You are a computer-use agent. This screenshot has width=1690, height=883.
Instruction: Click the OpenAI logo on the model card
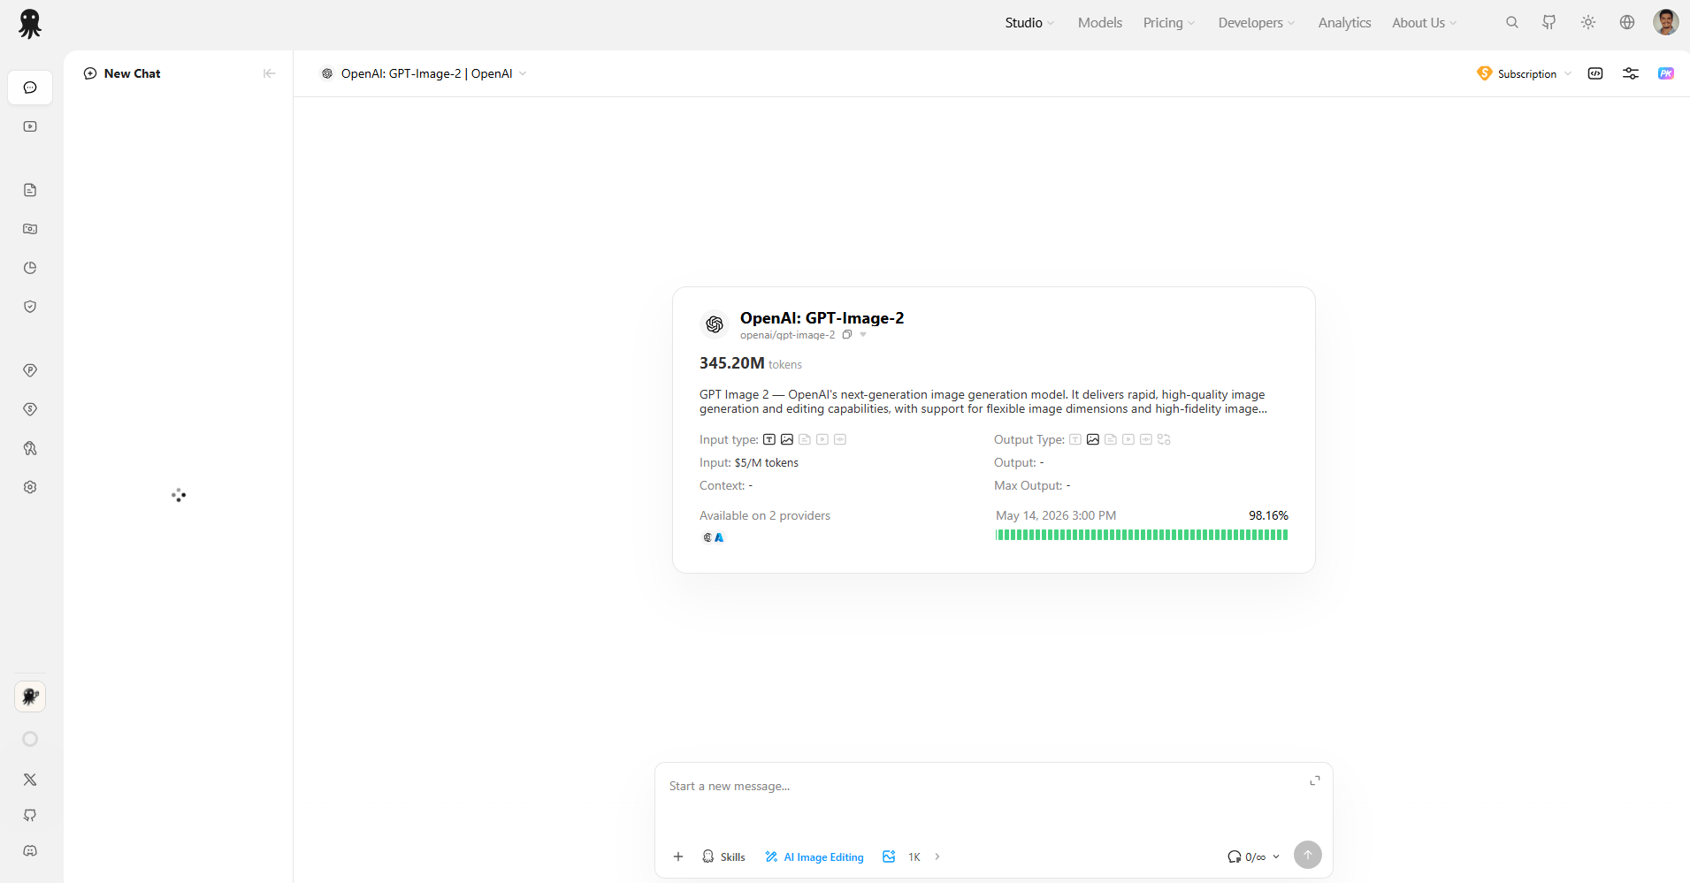[x=715, y=324]
